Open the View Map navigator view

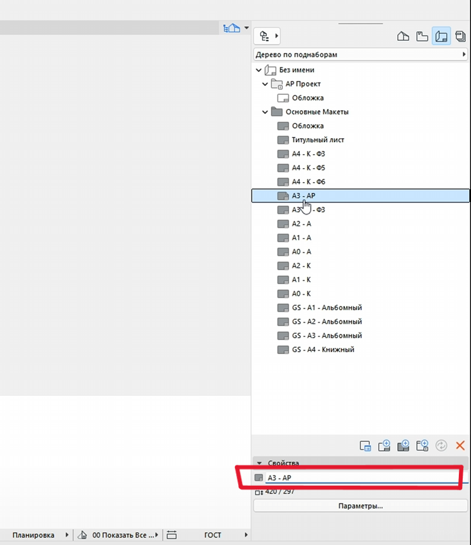point(422,36)
